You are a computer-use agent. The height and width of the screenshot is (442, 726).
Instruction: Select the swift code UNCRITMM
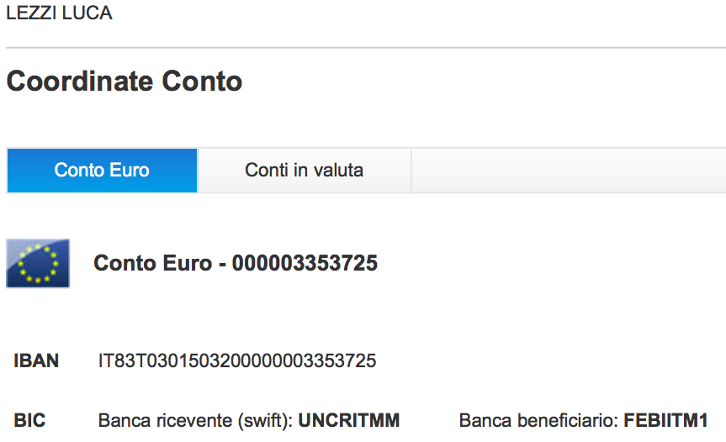(x=349, y=421)
